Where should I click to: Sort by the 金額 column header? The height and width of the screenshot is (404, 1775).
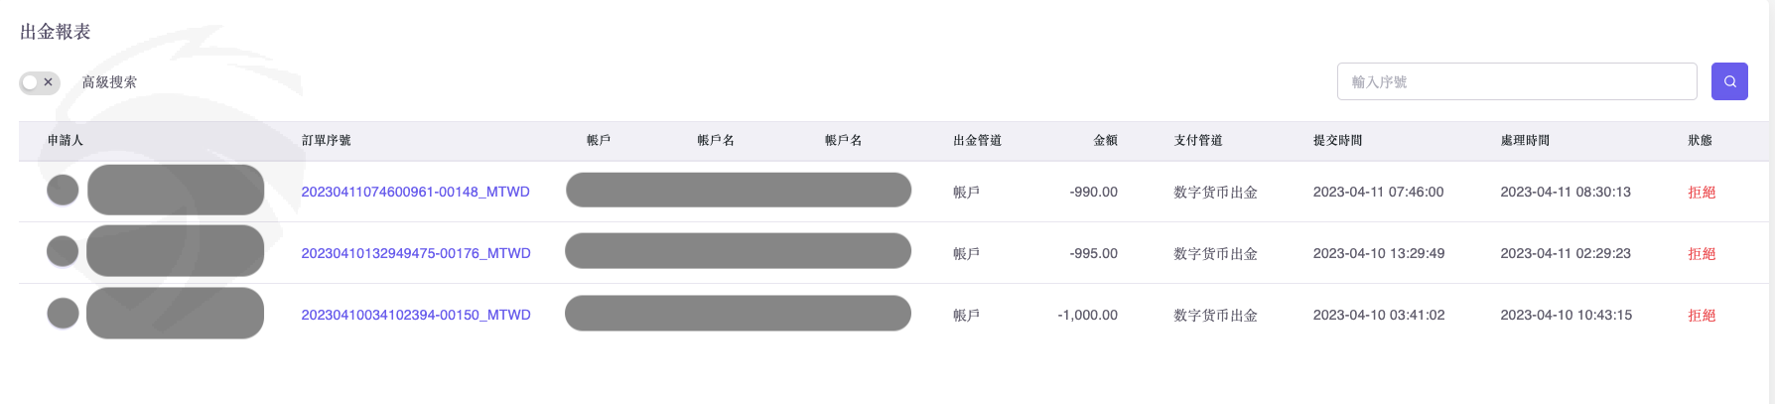[1105, 140]
